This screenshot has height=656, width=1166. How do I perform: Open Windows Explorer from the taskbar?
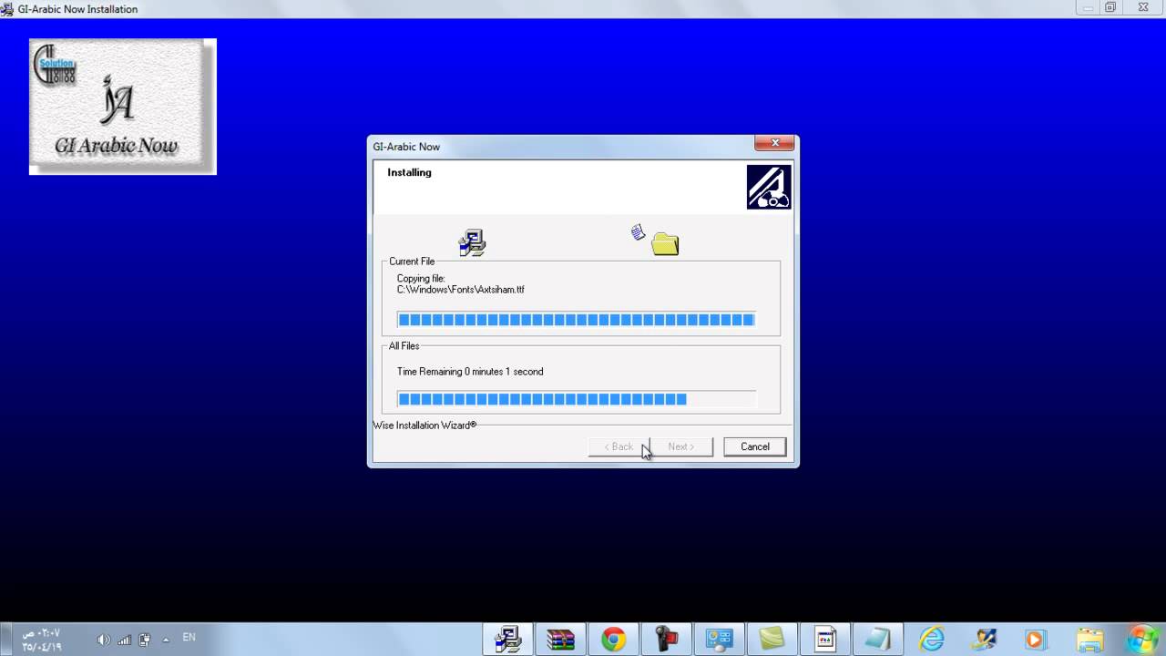(1089, 640)
